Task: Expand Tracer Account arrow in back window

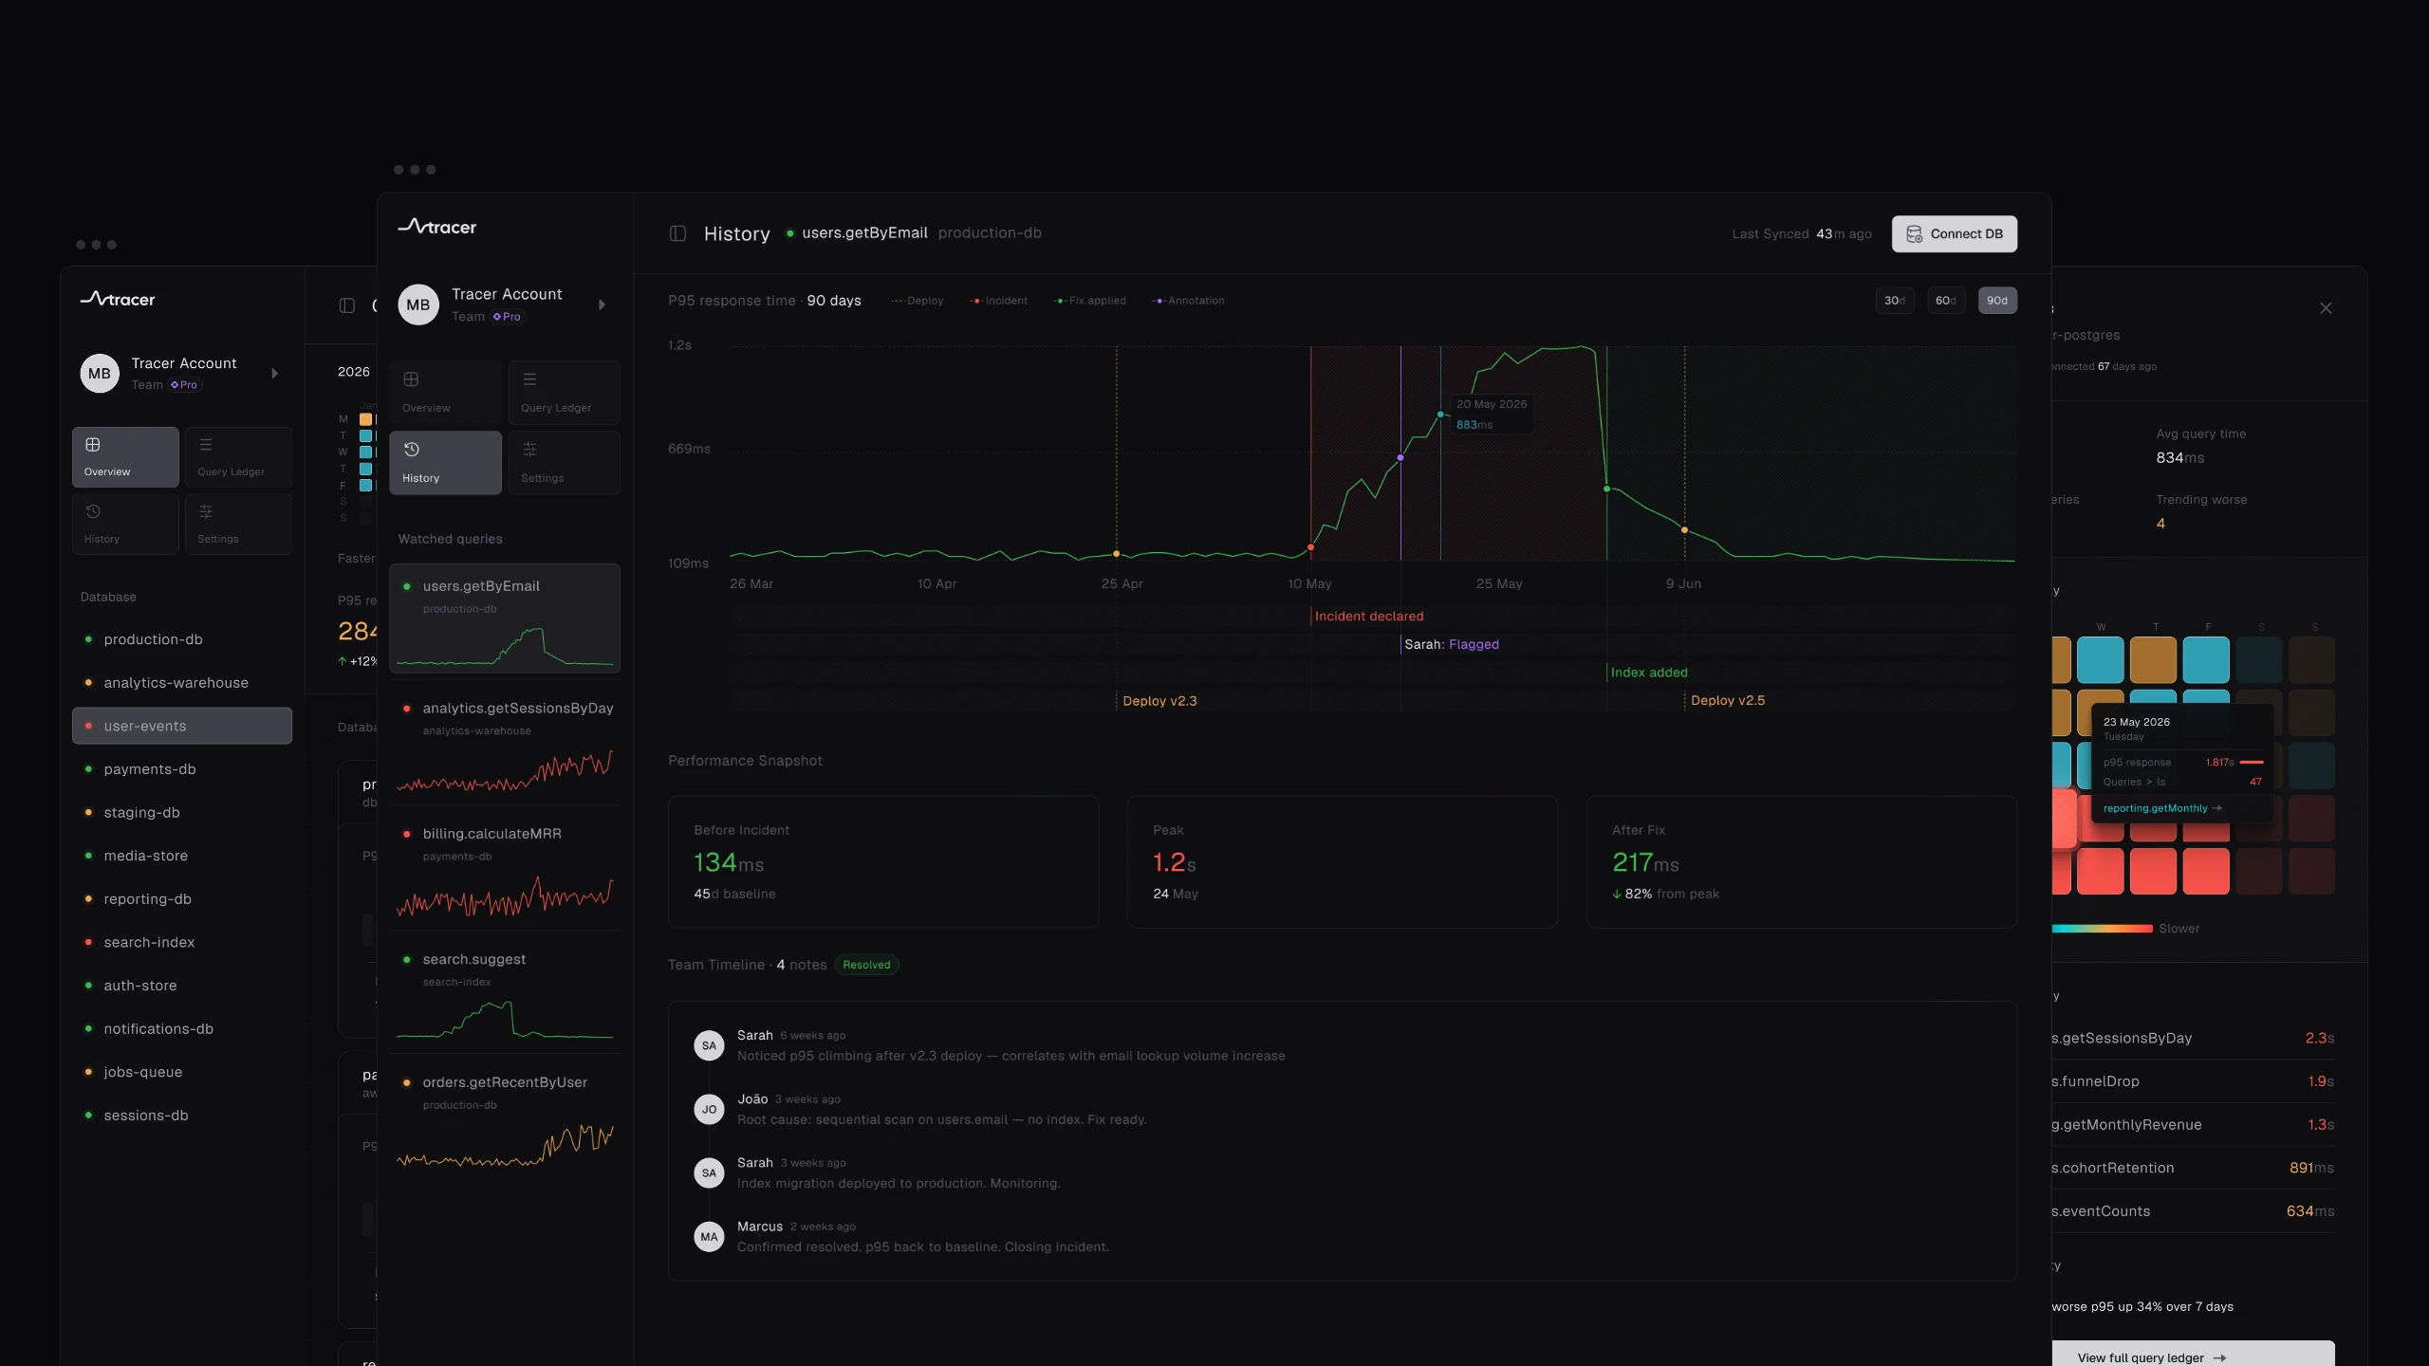Action: tap(274, 374)
